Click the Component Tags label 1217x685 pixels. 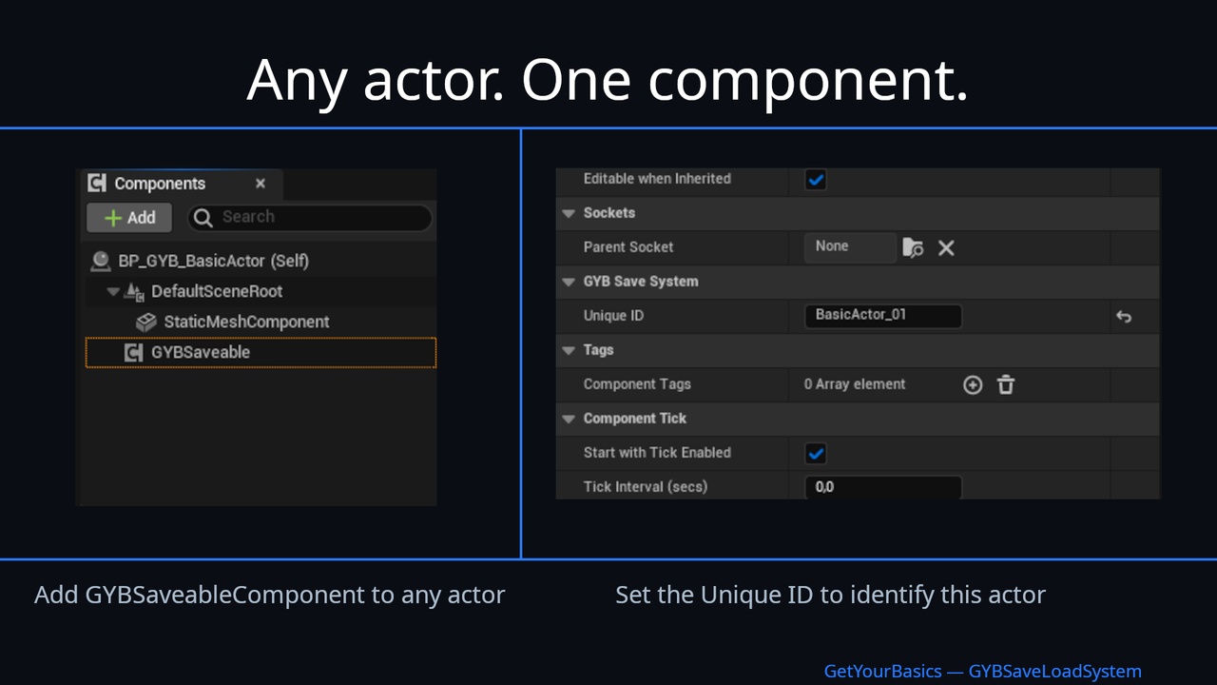(637, 384)
